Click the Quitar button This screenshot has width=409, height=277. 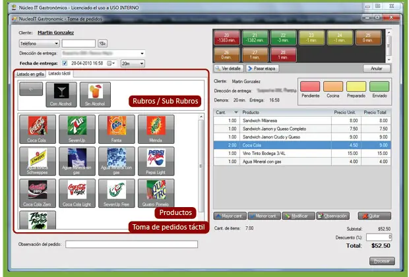[375, 216]
